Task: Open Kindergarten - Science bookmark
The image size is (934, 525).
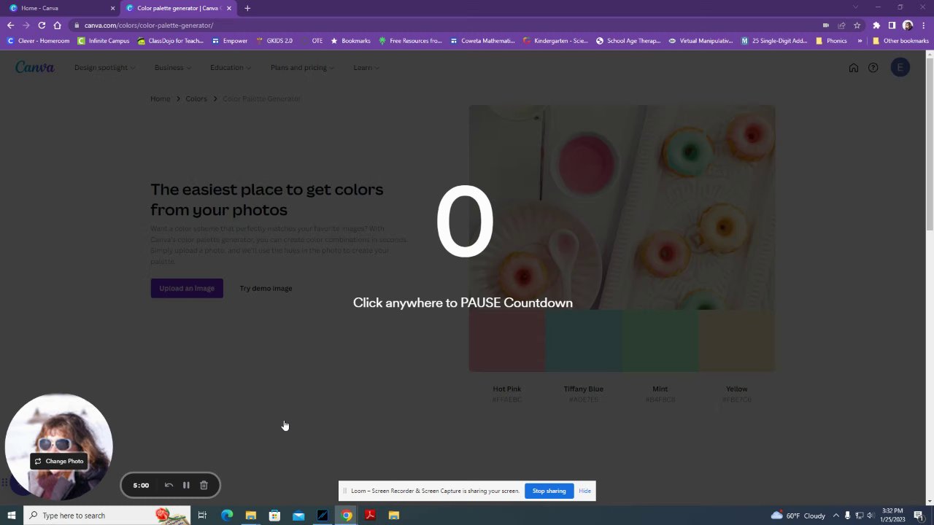Action: coord(555,41)
